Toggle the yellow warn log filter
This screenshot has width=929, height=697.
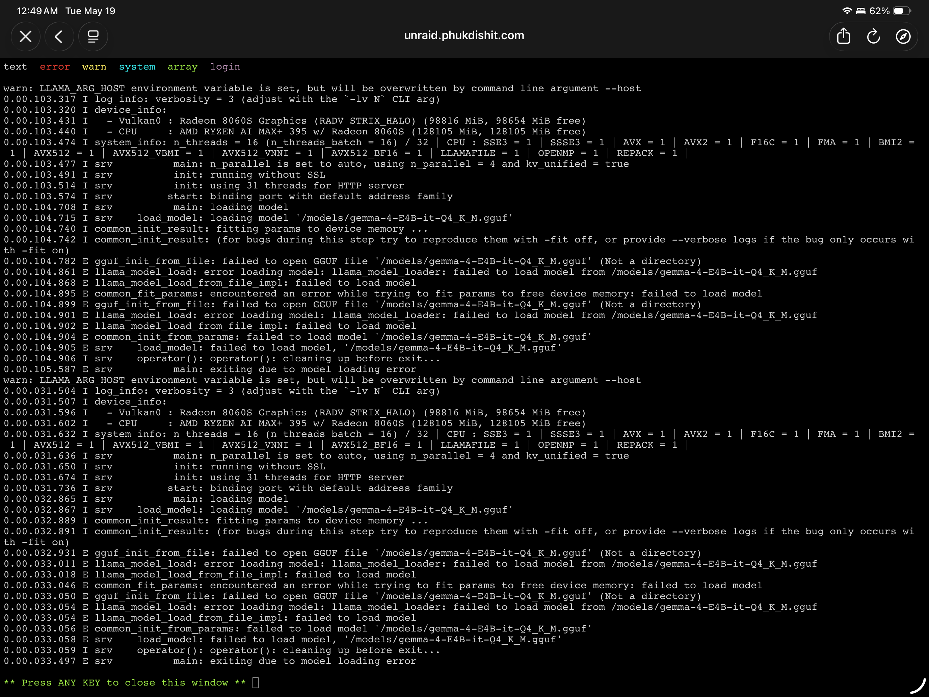[x=94, y=67]
